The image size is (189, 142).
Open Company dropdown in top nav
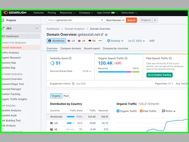click(86, 13)
